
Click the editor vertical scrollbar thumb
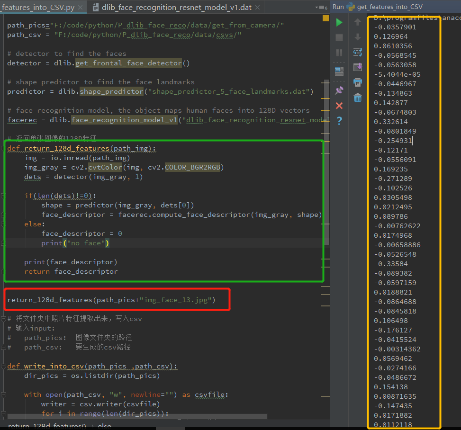click(x=326, y=161)
